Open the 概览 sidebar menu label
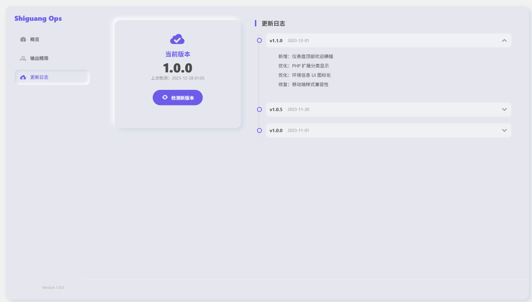This screenshot has width=532, height=302. [35, 40]
